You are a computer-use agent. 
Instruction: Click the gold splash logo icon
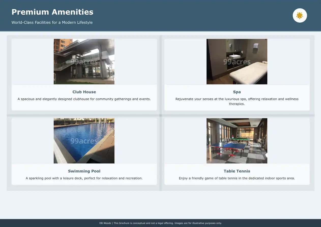point(300,16)
